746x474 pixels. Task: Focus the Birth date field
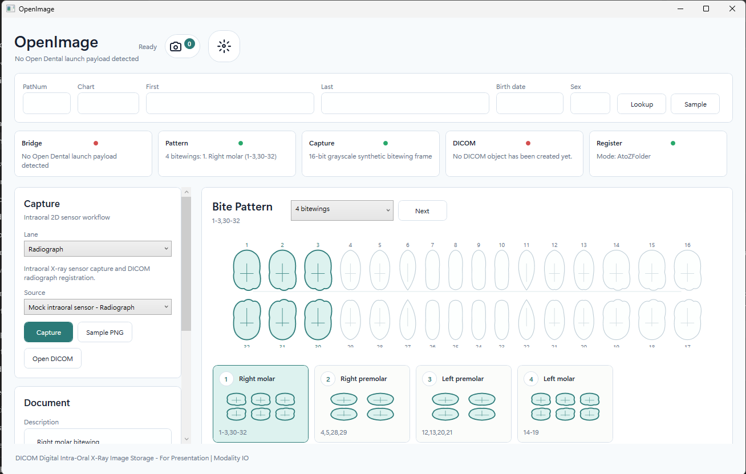point(530,103)
